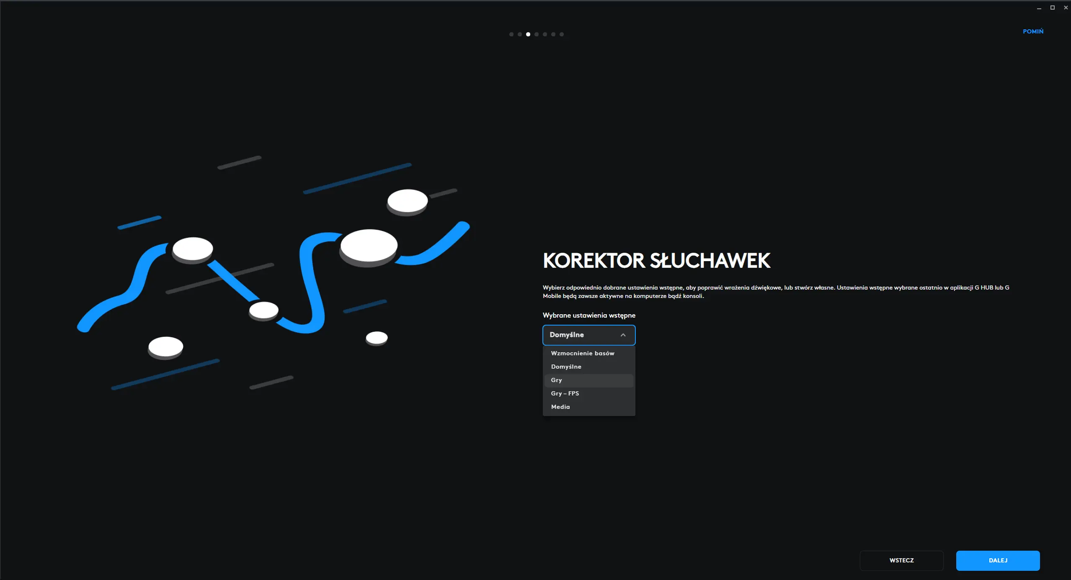
Task: Minimize the G HUB window
Action: (1039, 8)
